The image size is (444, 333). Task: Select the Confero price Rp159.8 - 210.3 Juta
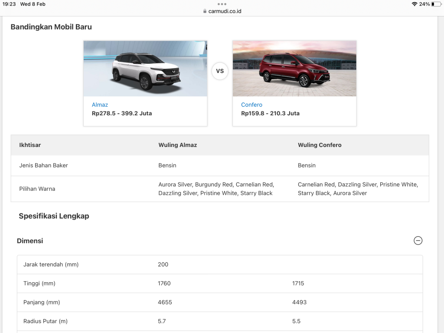click(270, 113)
